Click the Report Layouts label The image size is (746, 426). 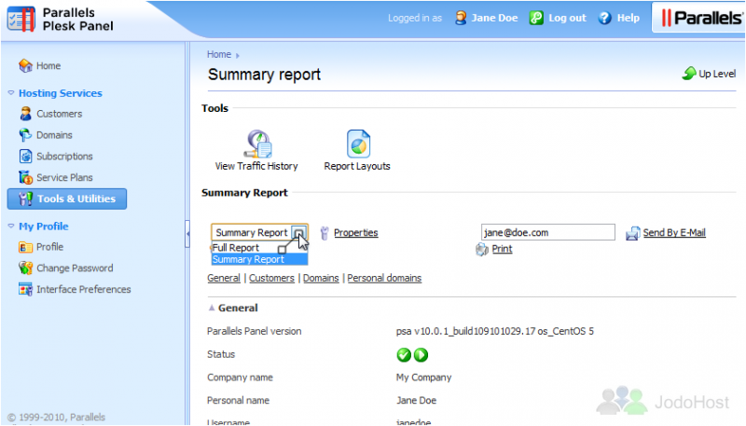(x=357, y=166)
